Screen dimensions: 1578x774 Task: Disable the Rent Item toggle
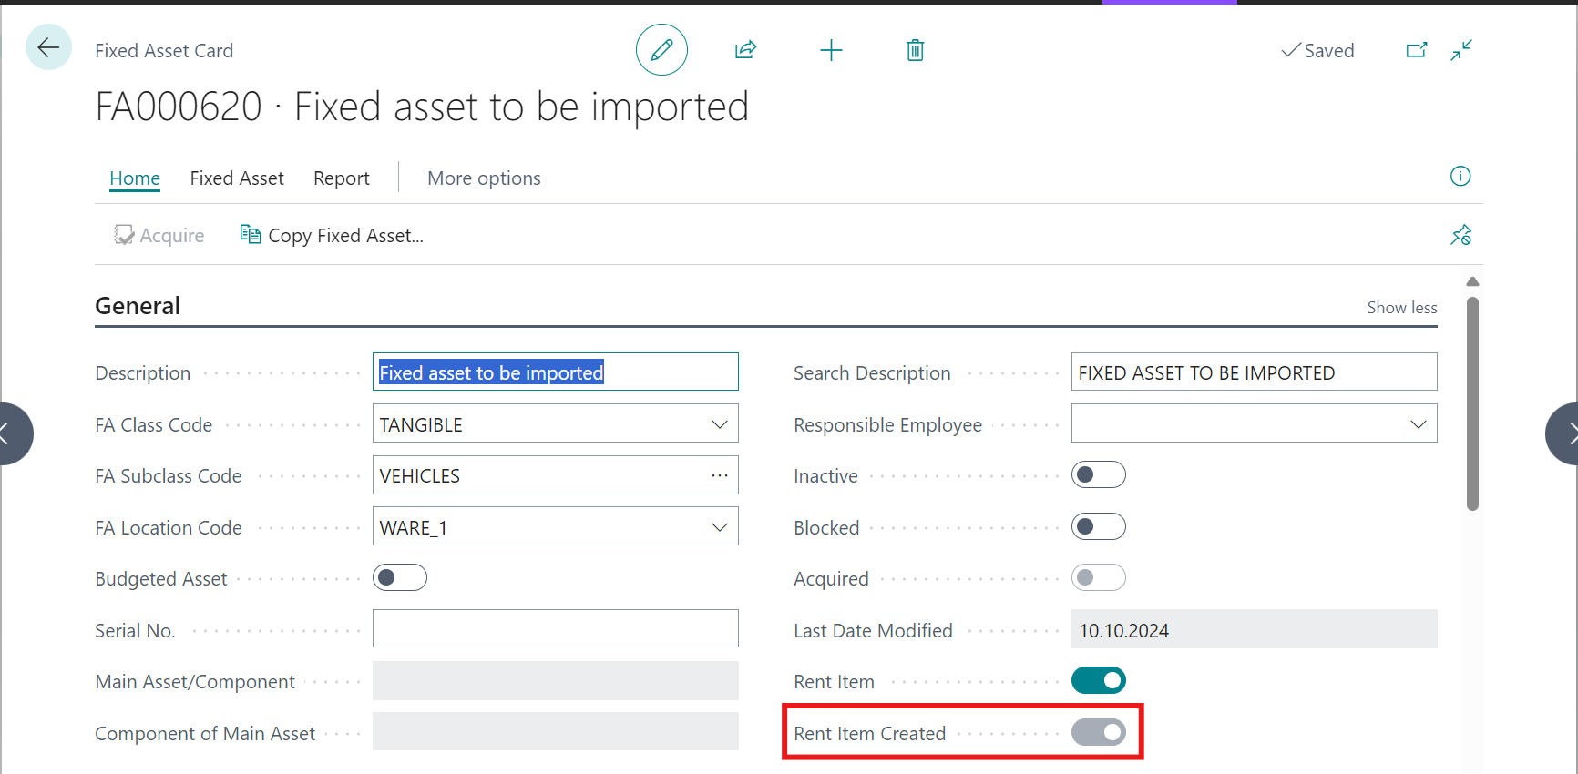1098,681
